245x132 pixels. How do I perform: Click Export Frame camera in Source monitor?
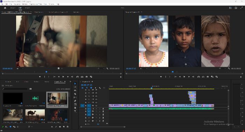tap(86, 77)
